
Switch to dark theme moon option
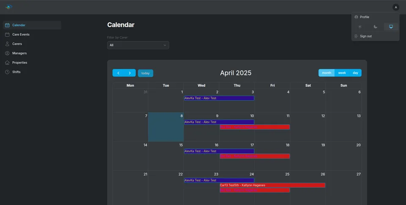[x=376, y=27]
